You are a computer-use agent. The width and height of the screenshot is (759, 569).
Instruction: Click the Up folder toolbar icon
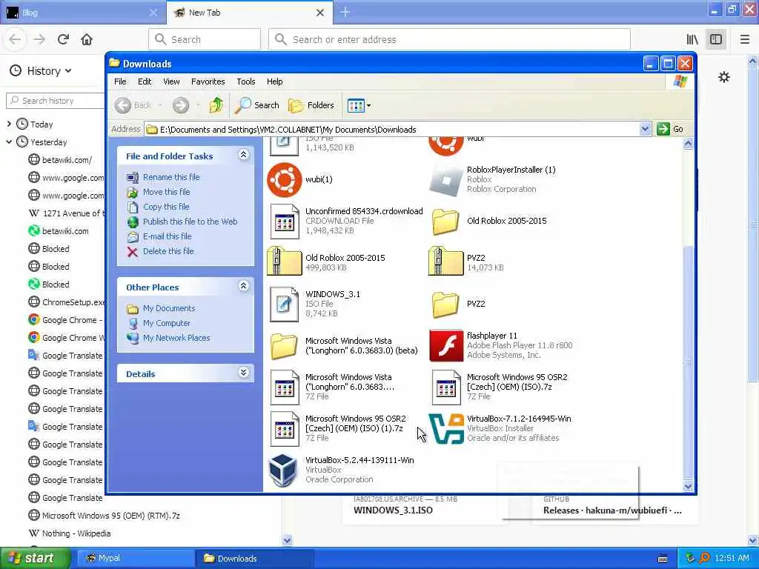pyautogui.click(x=216, y=105)
